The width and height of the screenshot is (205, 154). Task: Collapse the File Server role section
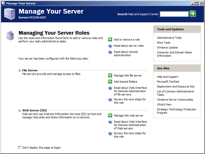(19, 70)
